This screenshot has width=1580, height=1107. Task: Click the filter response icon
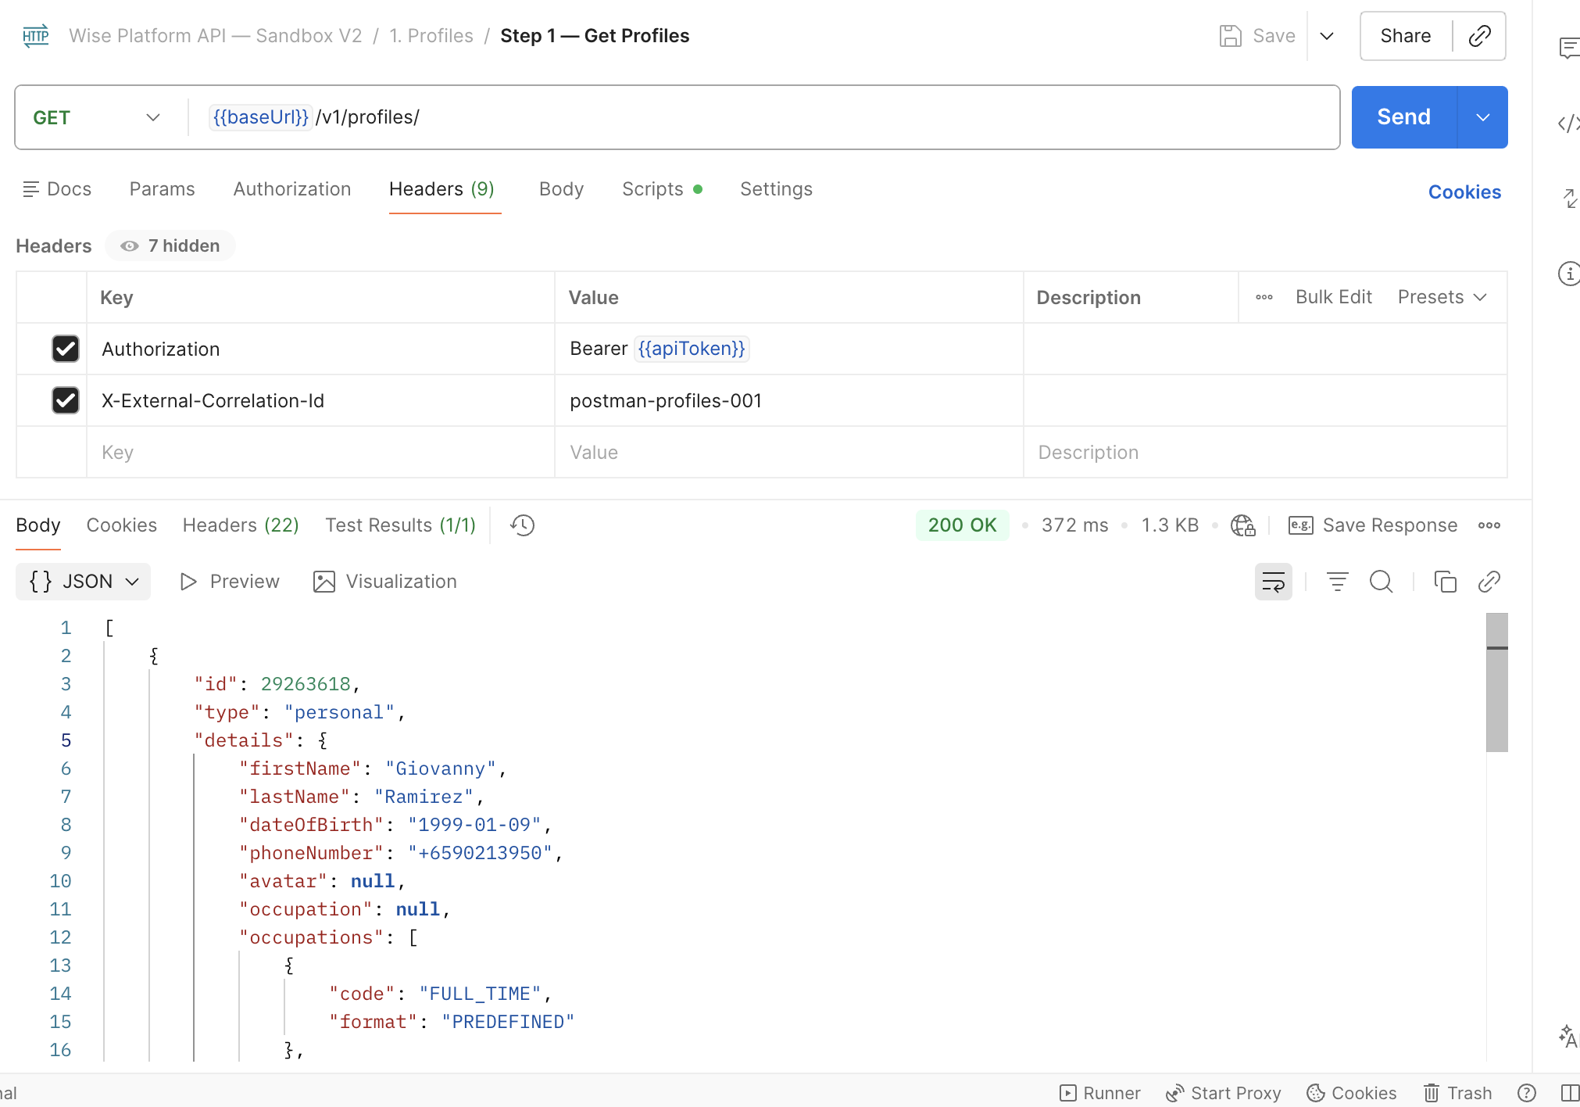click(1338, 582)
